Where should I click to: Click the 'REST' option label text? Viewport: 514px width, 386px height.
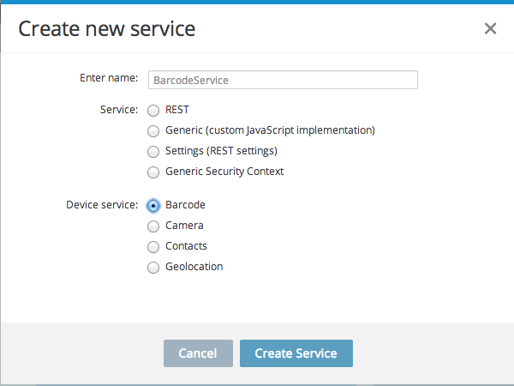tap(177, 110)
